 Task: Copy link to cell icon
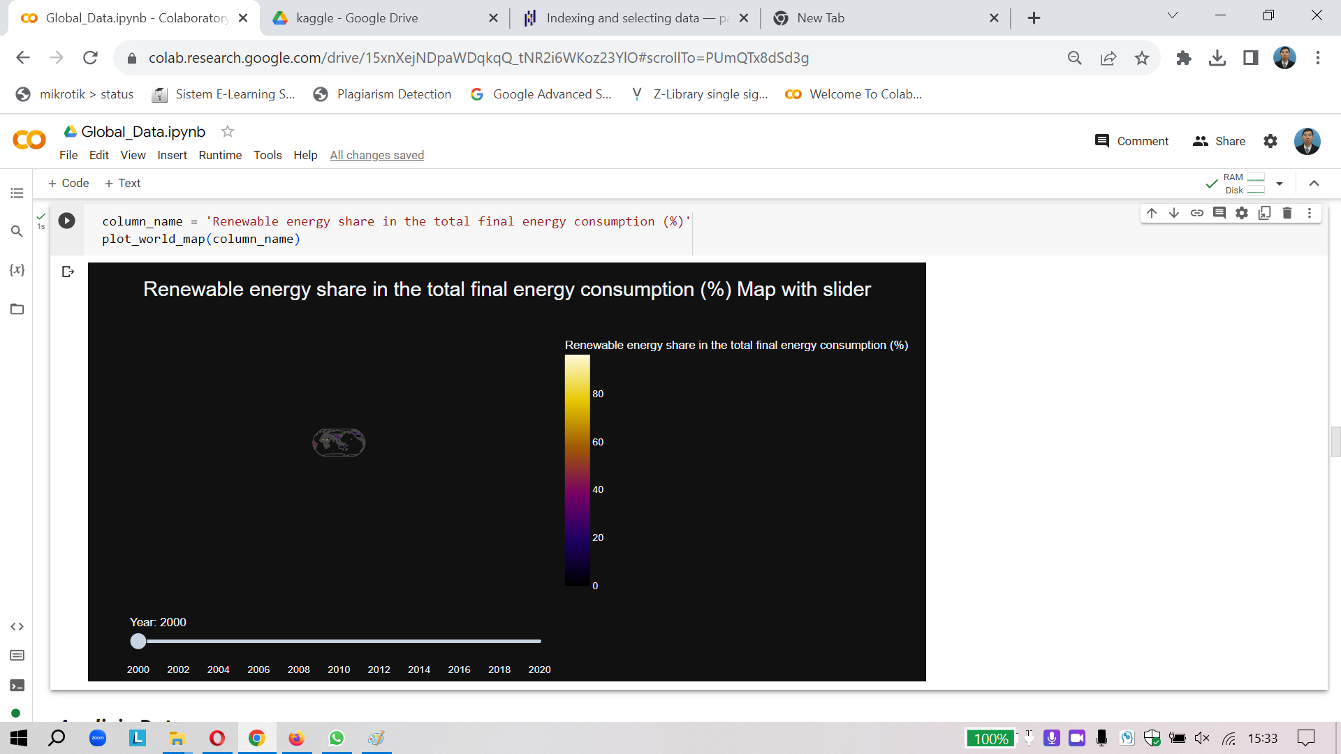[x=1197, y=213]
